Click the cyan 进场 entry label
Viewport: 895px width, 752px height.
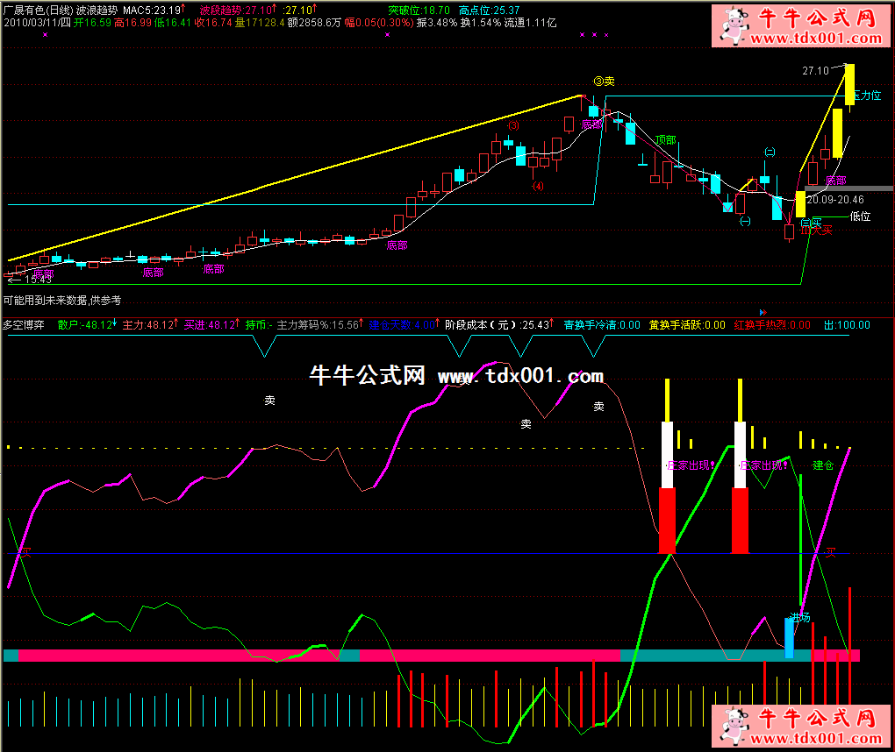coord(800,617)
